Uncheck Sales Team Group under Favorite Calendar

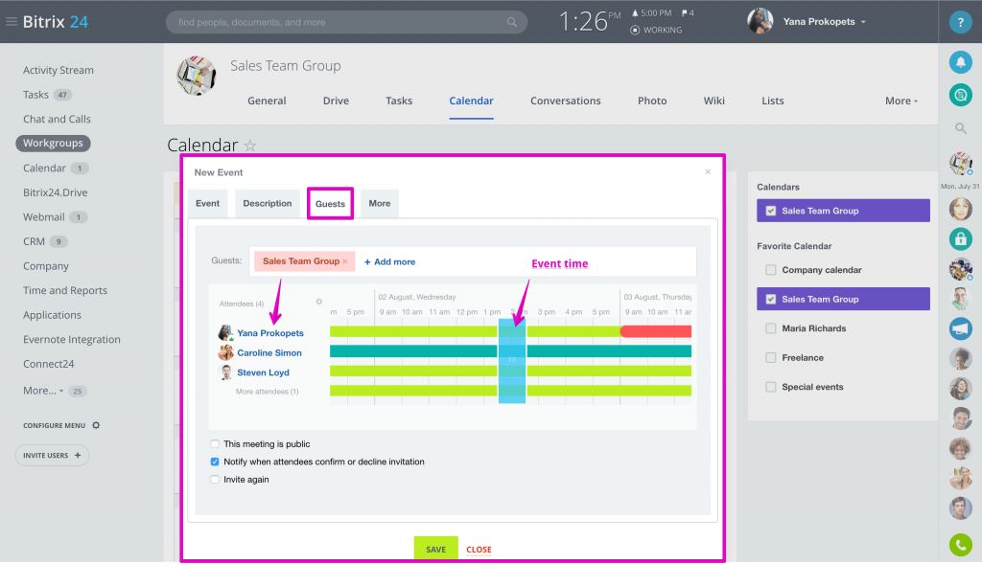point(771,299)
